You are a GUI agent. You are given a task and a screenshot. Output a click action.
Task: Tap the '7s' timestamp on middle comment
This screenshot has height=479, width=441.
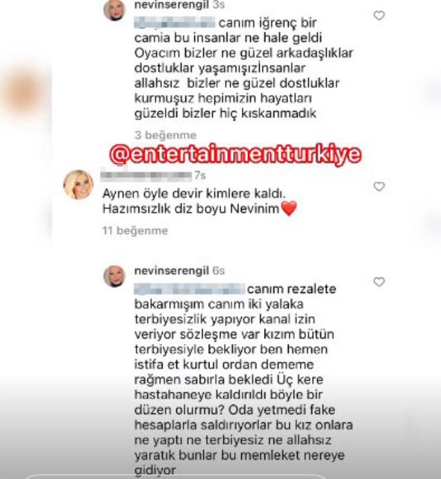click(200, 175)
